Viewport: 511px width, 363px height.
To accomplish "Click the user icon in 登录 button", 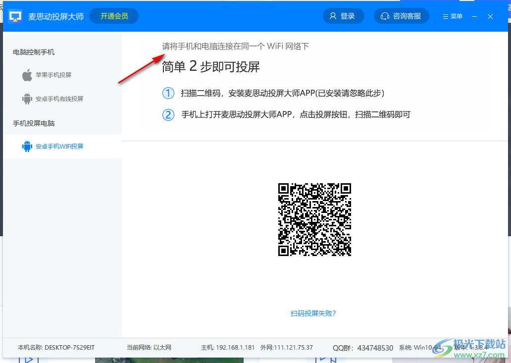I will (333, 16).
